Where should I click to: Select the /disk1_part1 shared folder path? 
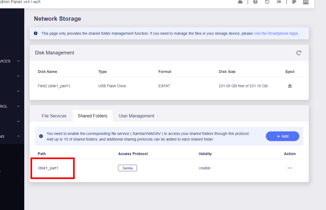coord(48,168)
